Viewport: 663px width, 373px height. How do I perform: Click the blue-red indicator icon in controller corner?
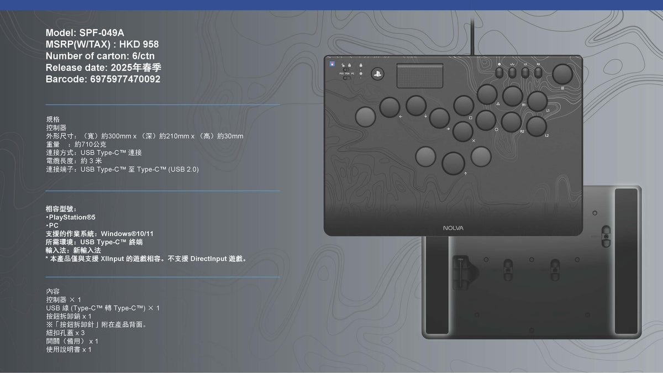tap(332, 64)
